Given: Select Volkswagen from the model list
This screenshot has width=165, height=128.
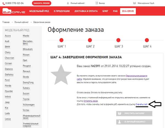Looking at the screenshot, I should pos(29,105).
